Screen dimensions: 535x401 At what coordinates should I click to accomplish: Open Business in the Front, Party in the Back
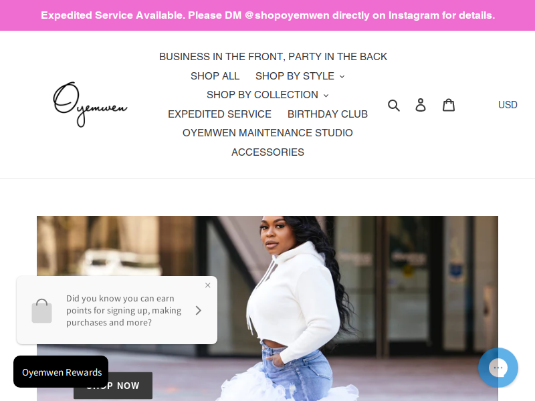[273, 57]
